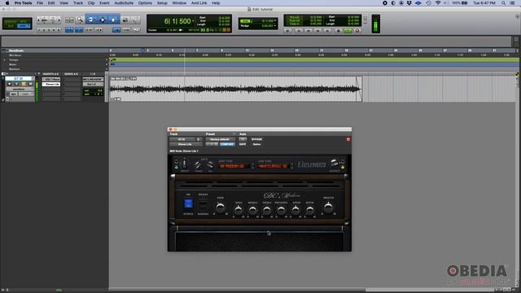Click the horizontal zoom out arrow
Screen dimensions: 521x293
point(38,20)
